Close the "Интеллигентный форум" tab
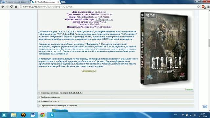Viewport: 210px width, 118px height. [29, 2]
